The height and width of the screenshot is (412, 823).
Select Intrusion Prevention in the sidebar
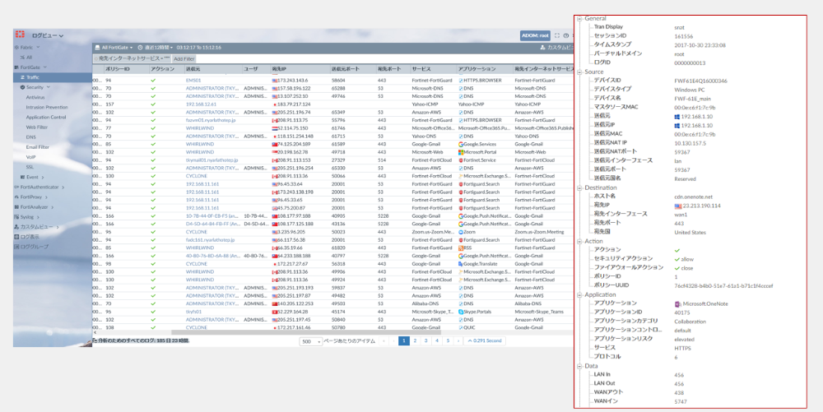click(47, 108)
